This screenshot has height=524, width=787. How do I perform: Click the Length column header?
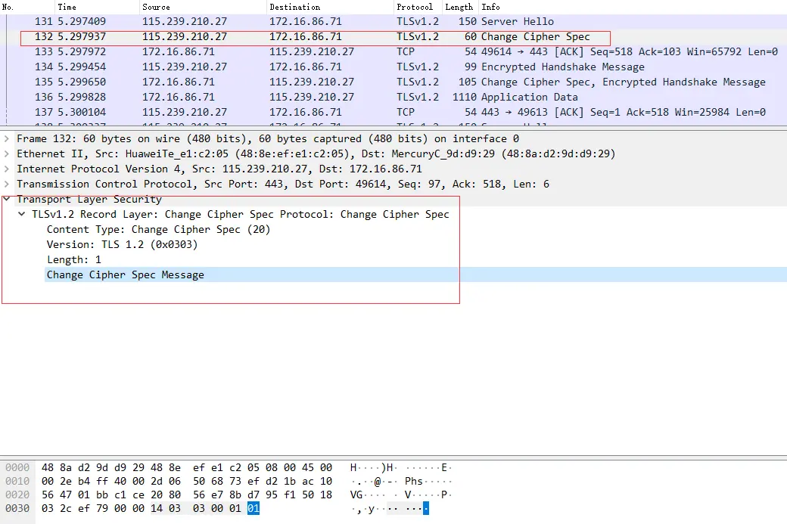460,7
